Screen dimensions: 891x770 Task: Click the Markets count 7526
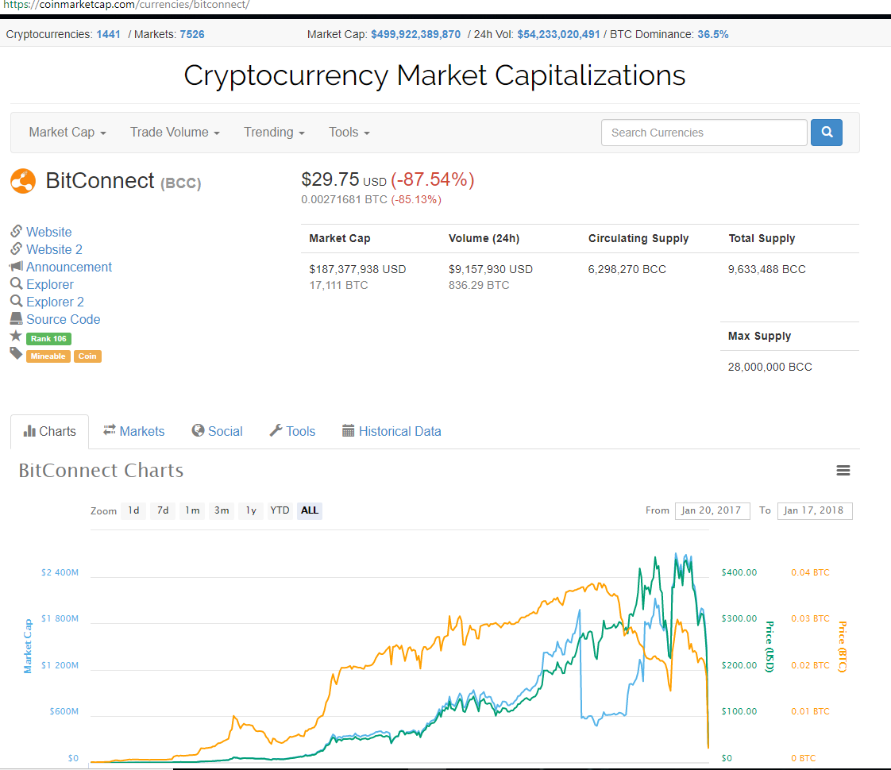tap(192, 35)
